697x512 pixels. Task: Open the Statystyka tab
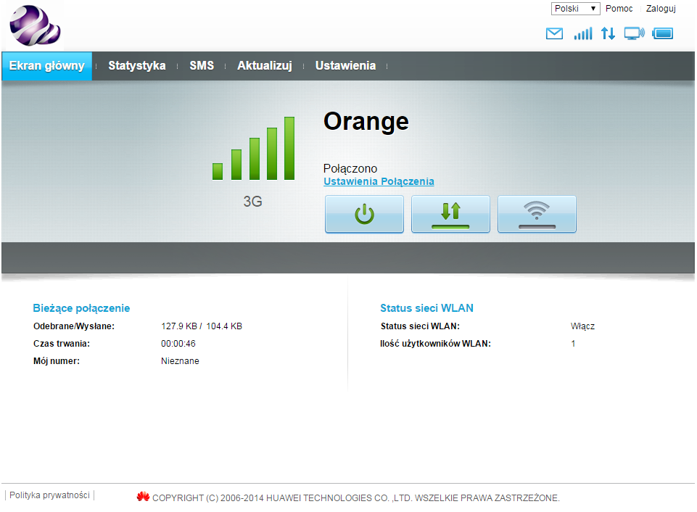point(137,66)
